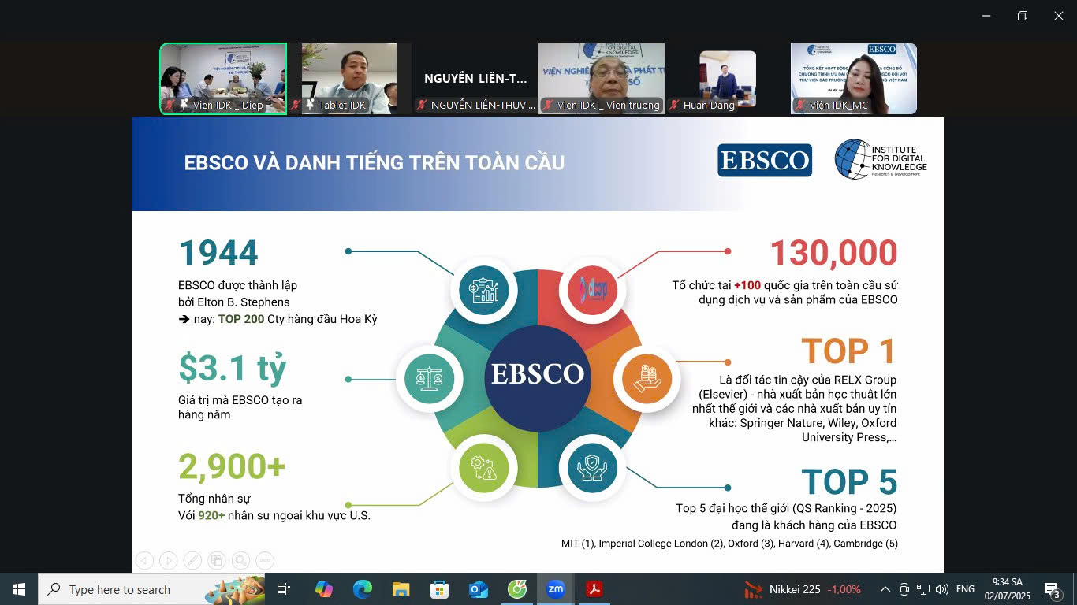Viewport: 1077px width, 605px height.
Task: Open Microsoft Store from the taskbar
Action: coord(440,589)
